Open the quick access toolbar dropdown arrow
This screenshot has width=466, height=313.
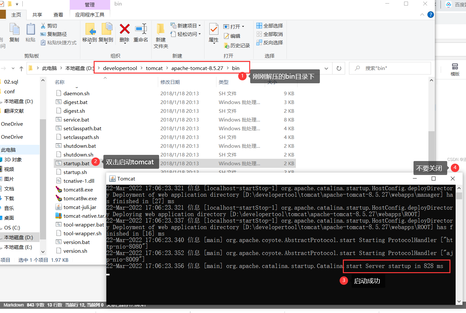(x=17, y=4)
